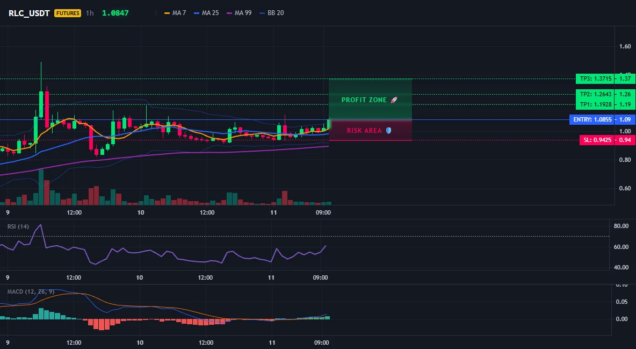Click the 09:00 time axis marker on the main chart

click(323, 212)
